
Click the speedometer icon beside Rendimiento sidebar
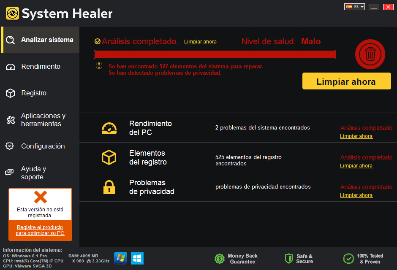pyautogui.click(x=11, y=67)
